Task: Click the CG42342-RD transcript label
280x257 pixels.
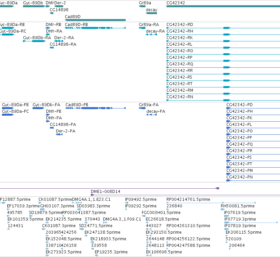Action: tap(180, 24)
